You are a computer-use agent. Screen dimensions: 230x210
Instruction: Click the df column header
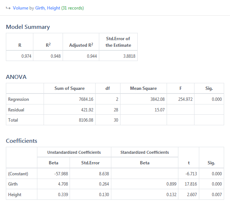coord(108,88)
